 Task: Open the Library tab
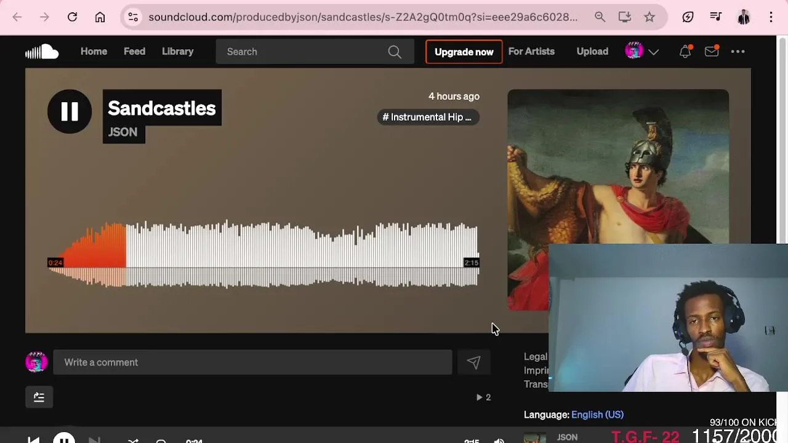pyautogui.click(x=177, y=52)
